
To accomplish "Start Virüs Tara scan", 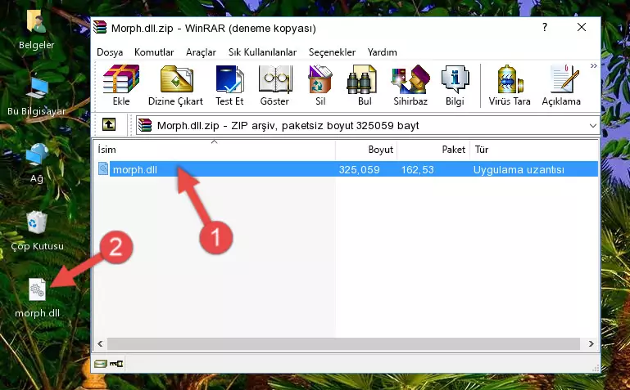I will pyautogui.click(x=510, y=85).
